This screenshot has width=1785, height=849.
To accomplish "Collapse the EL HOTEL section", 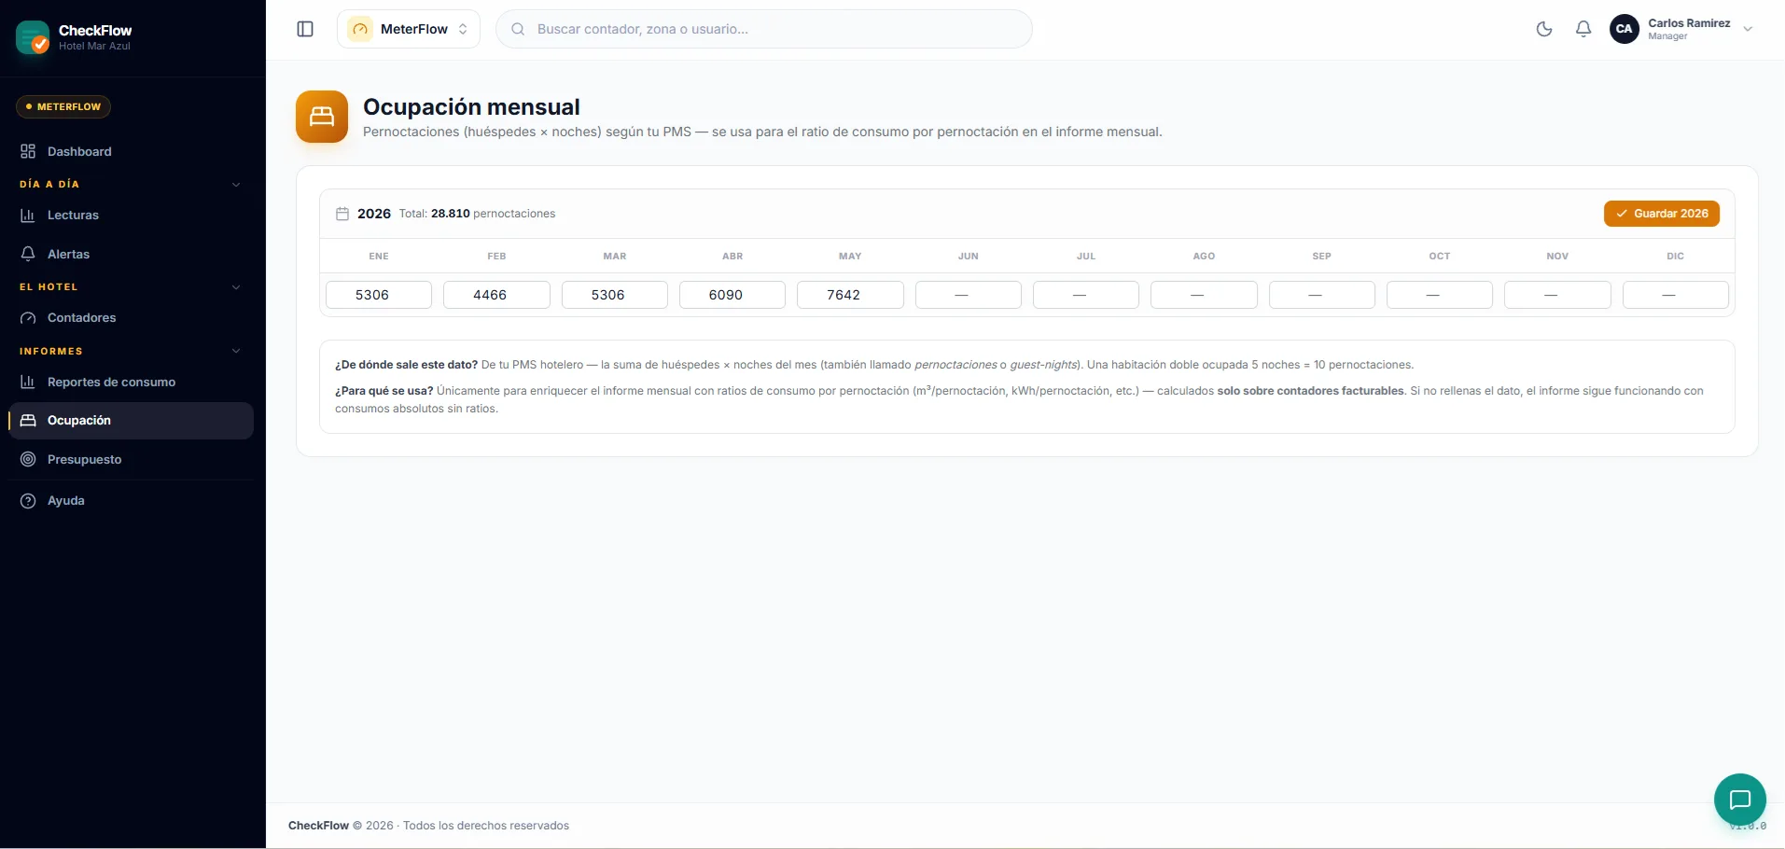I will pos(236,287).
